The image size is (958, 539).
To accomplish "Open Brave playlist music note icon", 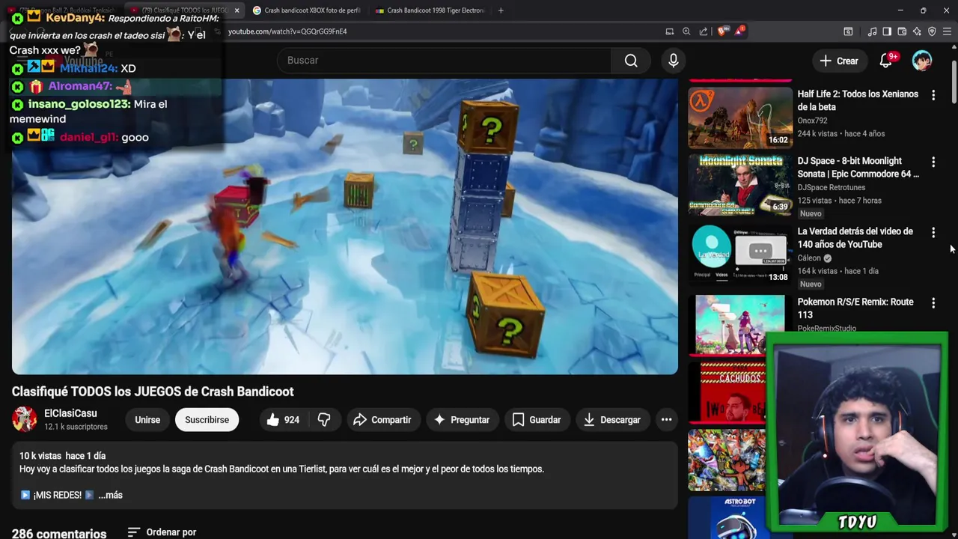I will [x=872, y=31].
